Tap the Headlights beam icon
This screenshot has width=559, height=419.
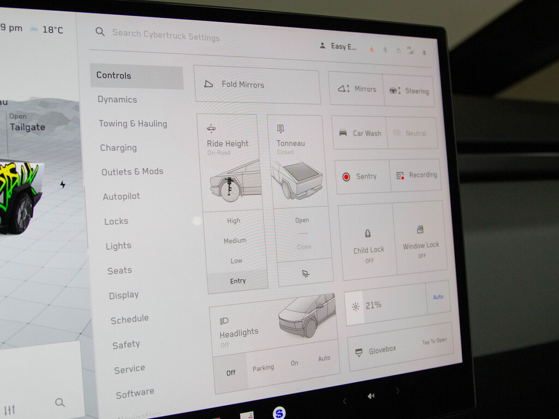(224, 321)
